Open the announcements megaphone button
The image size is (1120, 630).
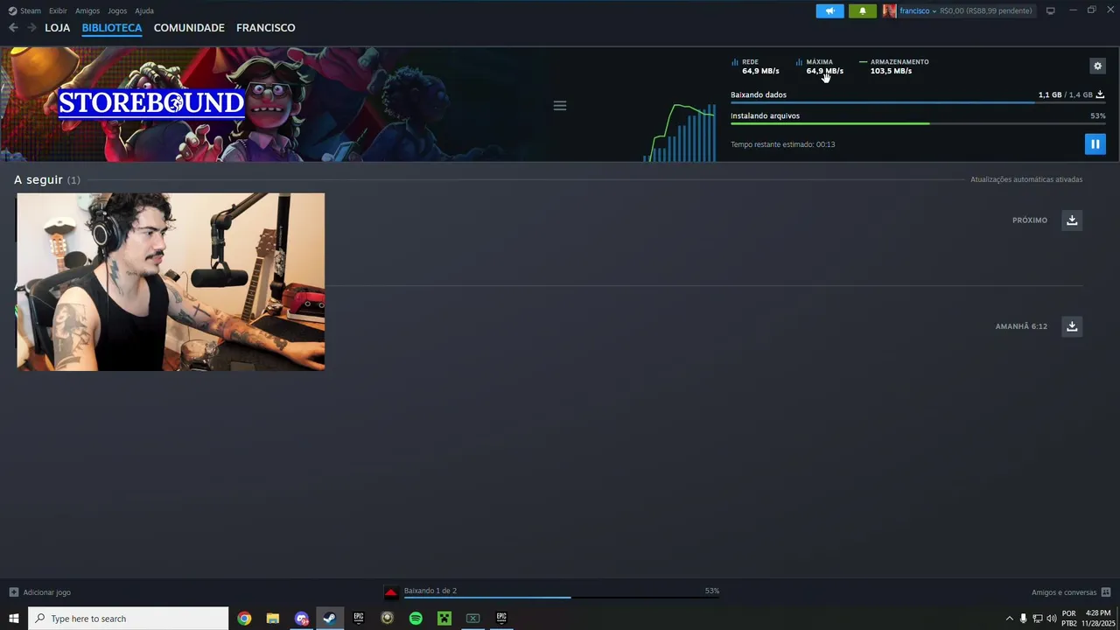click(830, 10)
